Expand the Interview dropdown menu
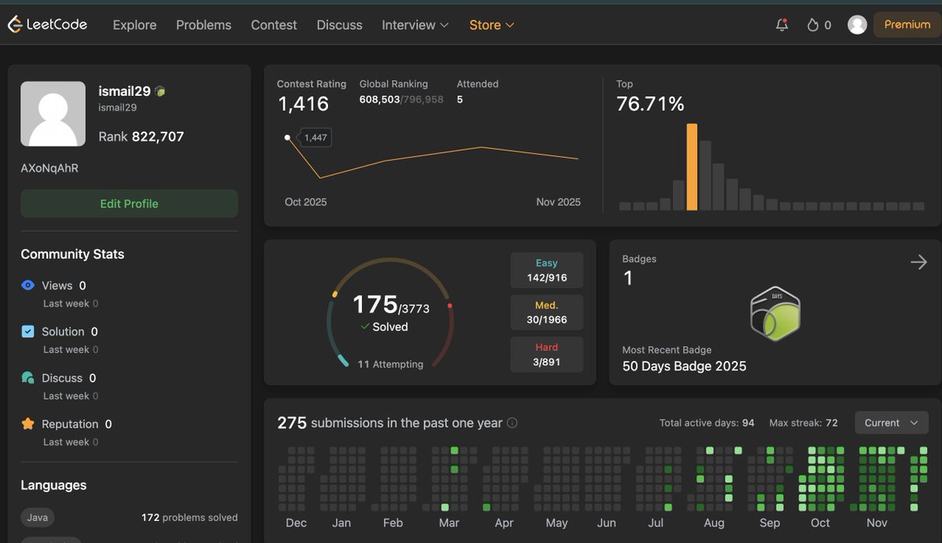This screenshot has width=942, height=543. 415,25
